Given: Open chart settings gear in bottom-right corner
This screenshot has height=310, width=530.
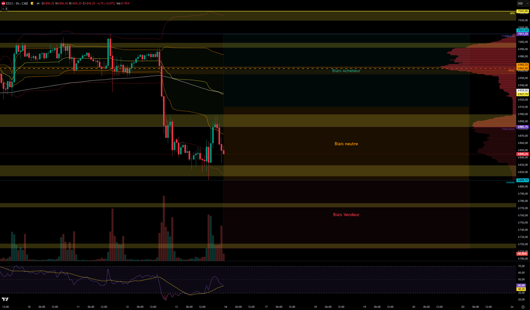Looking at the screenshot, I should click(523, 307).
